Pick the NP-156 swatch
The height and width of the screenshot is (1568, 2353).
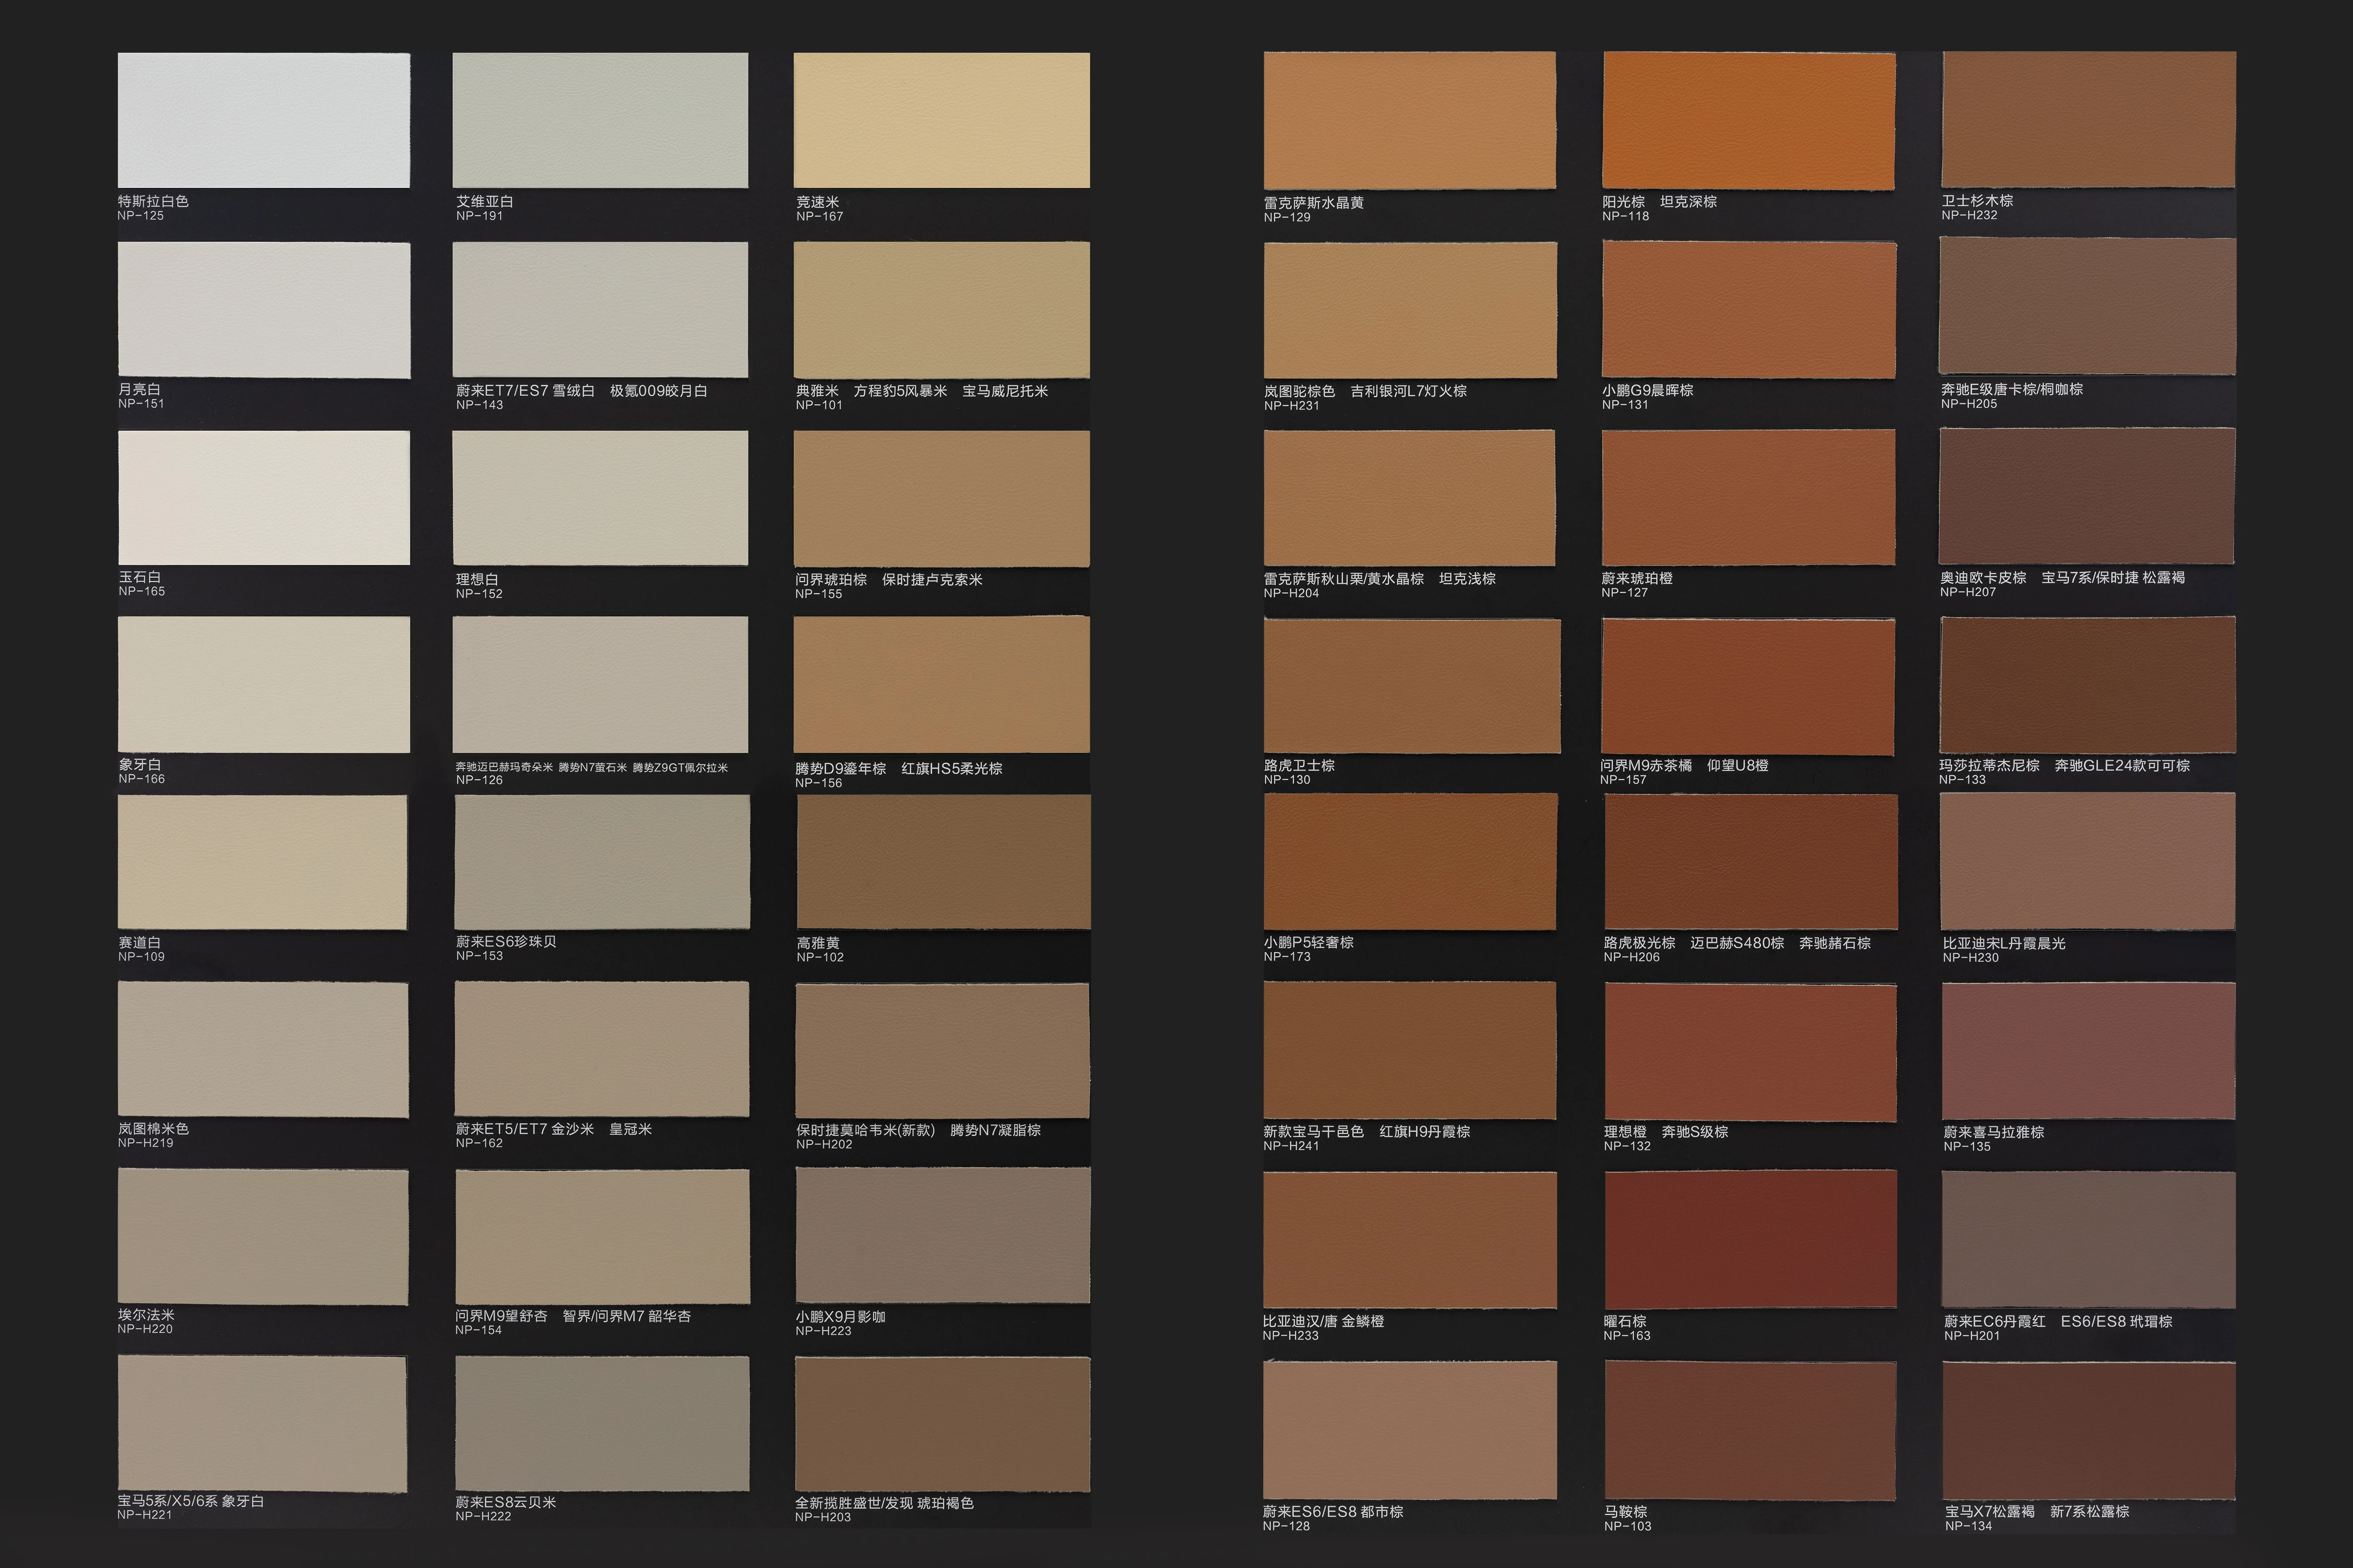[941, 685]
